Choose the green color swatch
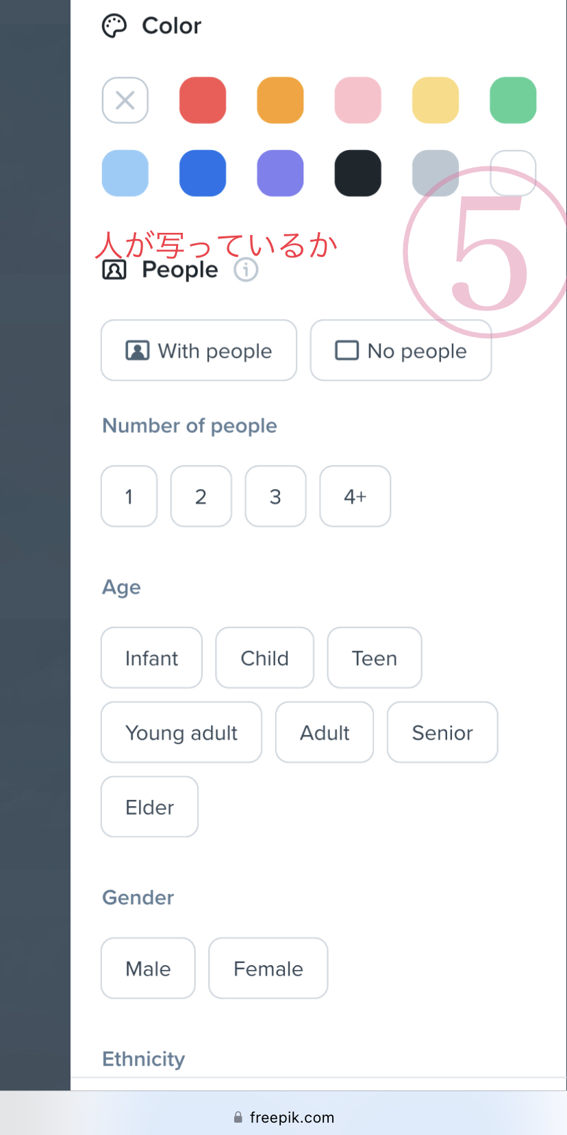567x1135 pixels. point(513,101)
